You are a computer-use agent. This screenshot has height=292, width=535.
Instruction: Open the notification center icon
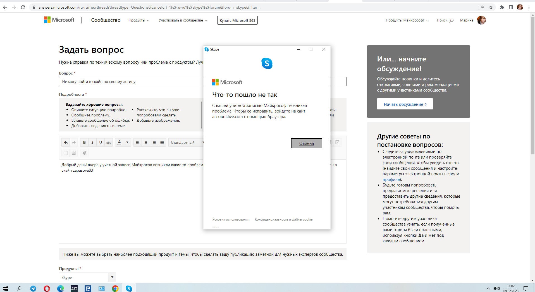click(526, 288)
